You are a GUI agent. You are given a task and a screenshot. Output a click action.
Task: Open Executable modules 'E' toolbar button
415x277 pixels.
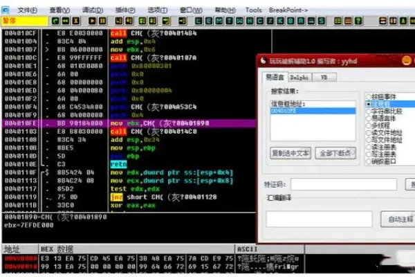point(208,21)
